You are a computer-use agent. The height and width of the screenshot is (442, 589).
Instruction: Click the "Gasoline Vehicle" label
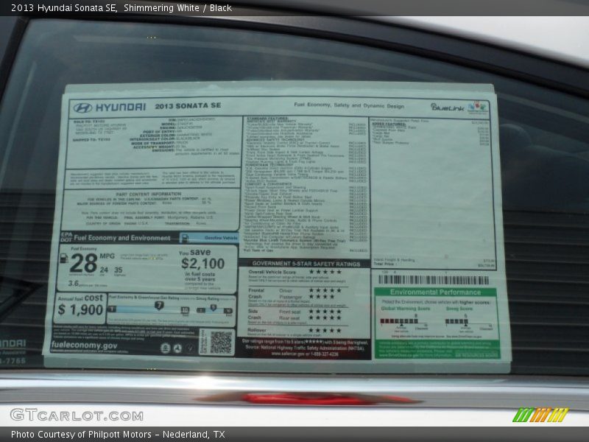[221, 237]
